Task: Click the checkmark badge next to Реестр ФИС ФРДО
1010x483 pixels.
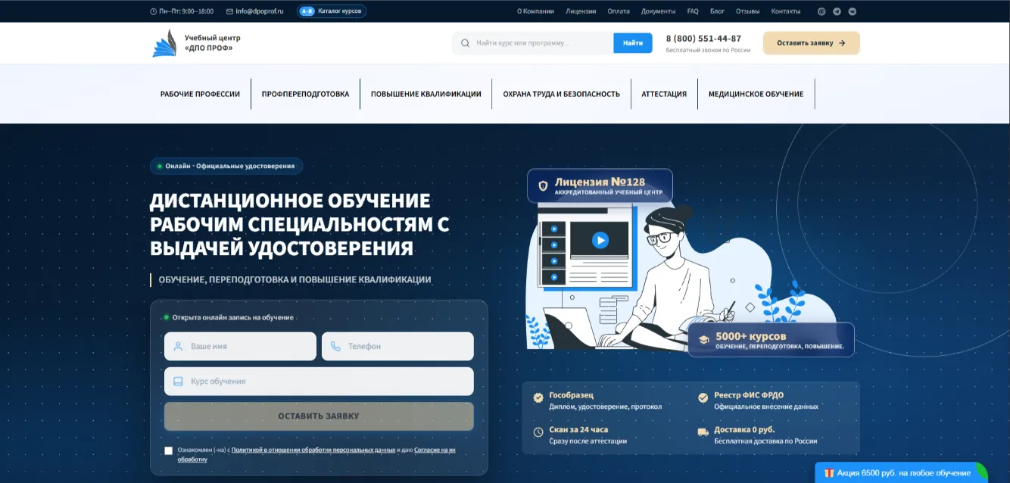Action: [703, 397]
